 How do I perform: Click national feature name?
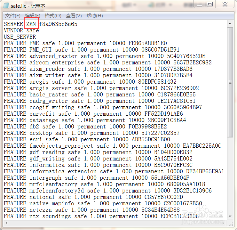click(42, 197)
